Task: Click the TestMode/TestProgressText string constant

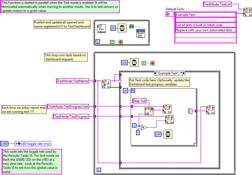Action: click(x=68, y=107)
